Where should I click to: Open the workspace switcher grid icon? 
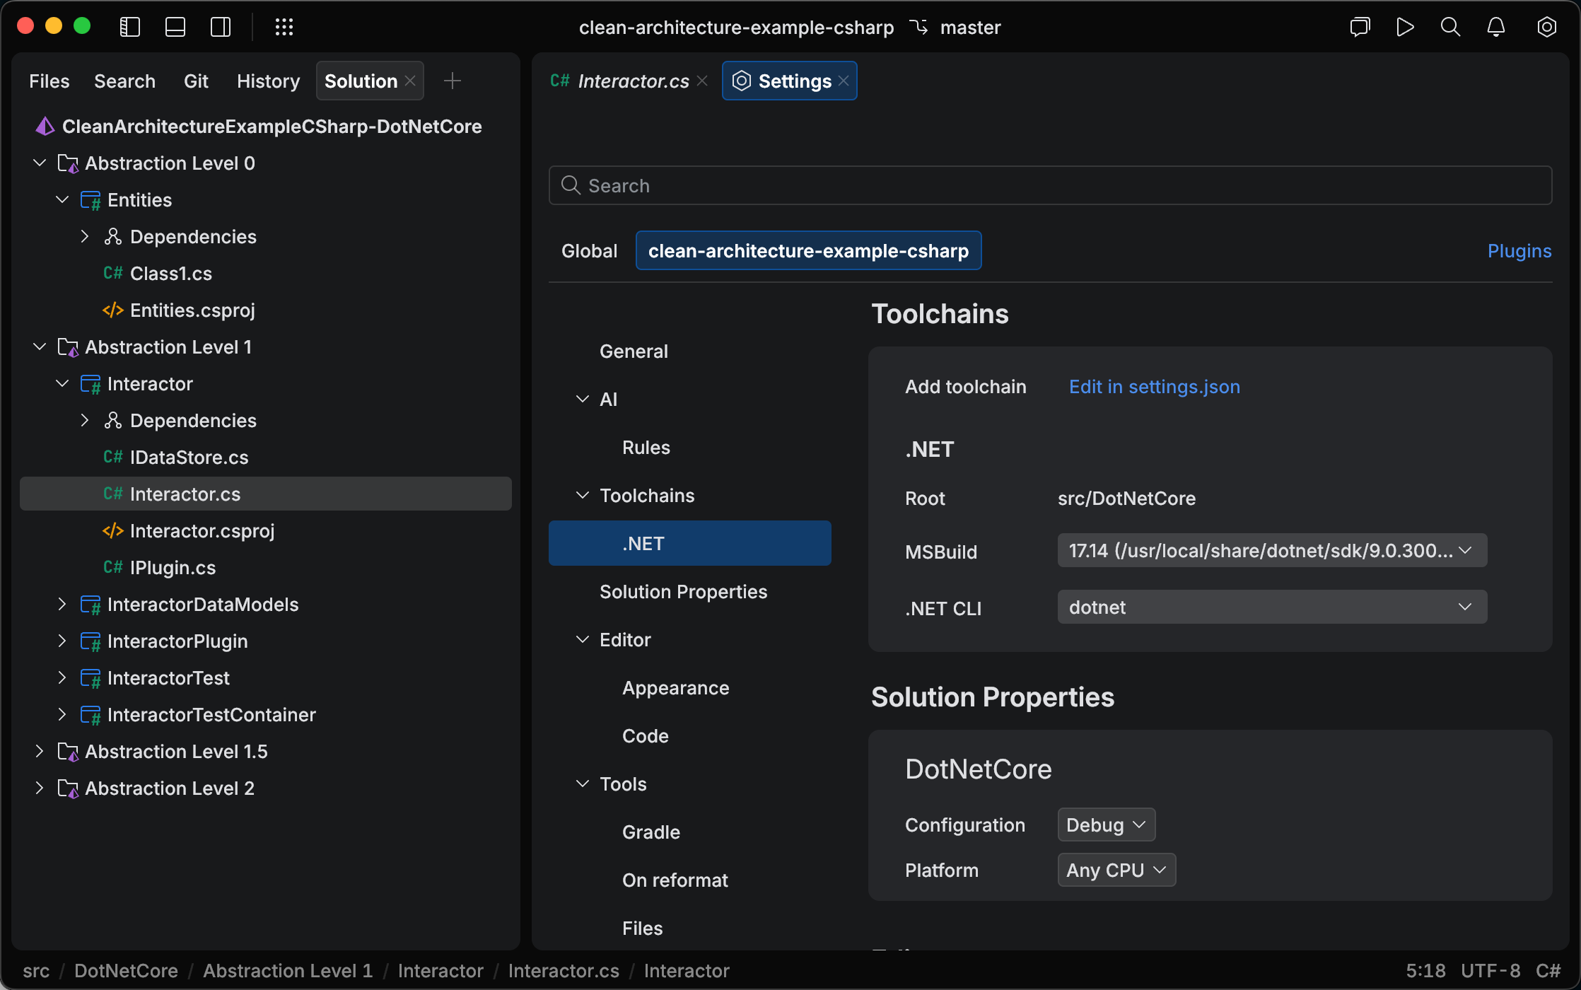click(284, 27)
